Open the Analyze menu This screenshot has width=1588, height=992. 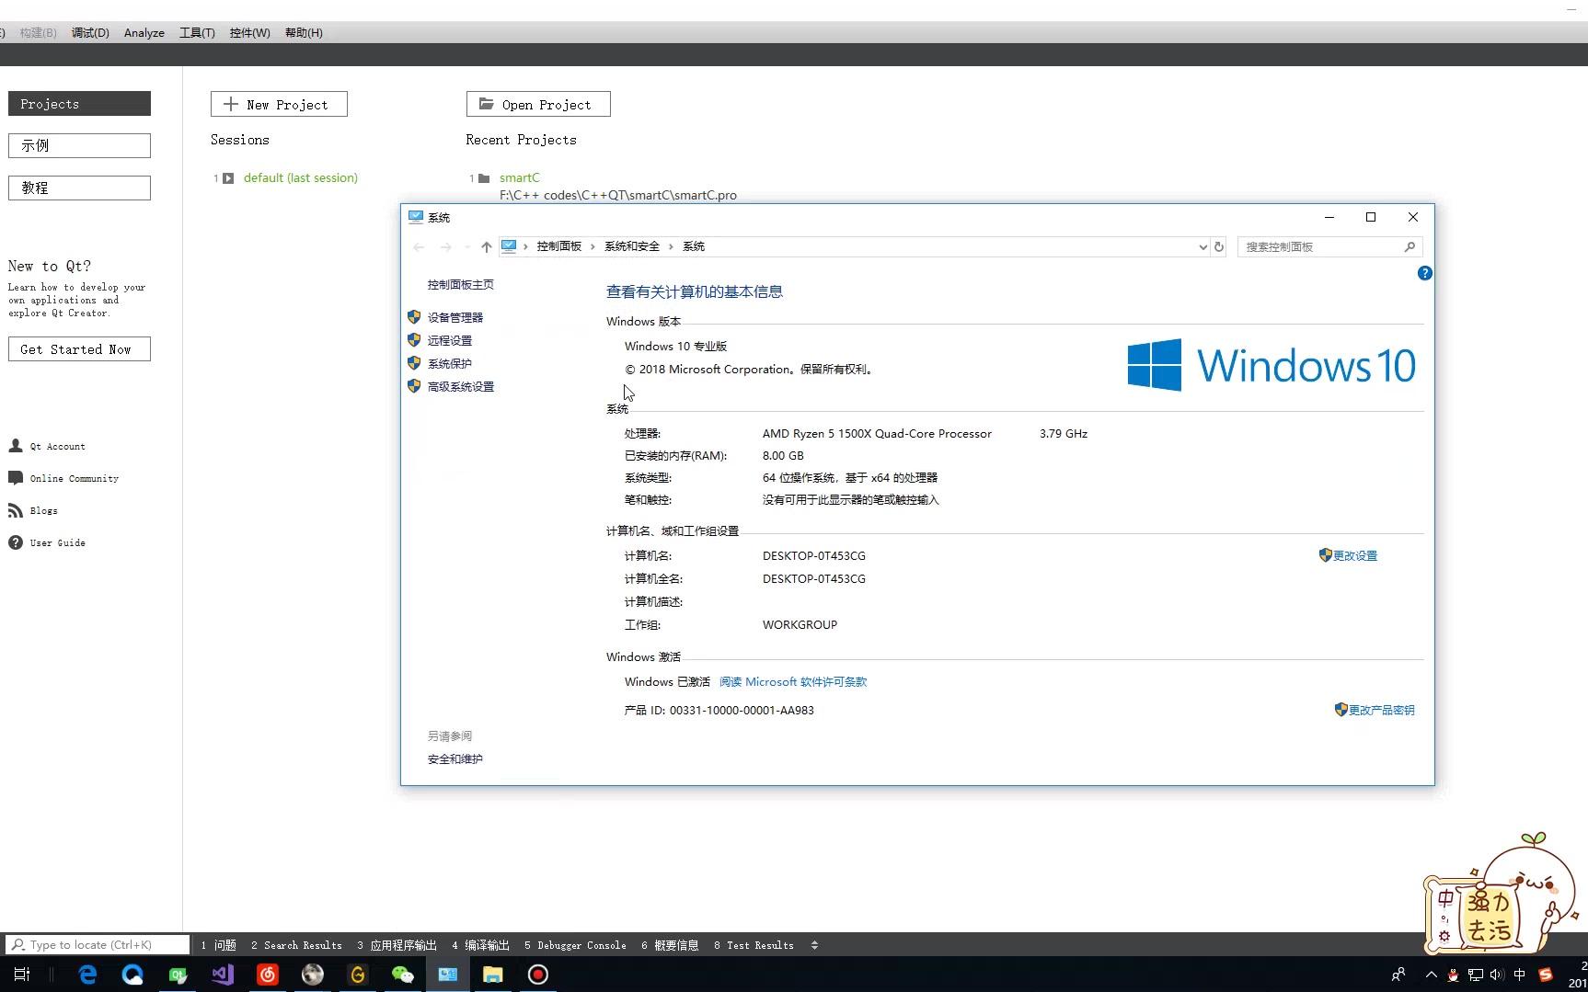(144, 33)
